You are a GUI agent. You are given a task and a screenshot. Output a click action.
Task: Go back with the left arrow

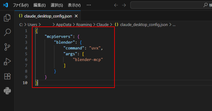tap(116, 5)
